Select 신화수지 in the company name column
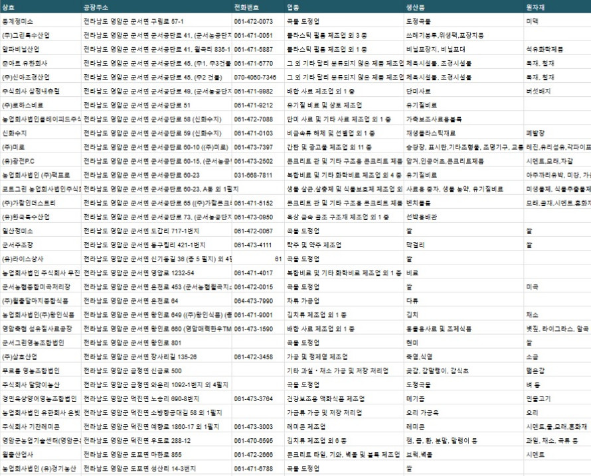 click(41, 133)
